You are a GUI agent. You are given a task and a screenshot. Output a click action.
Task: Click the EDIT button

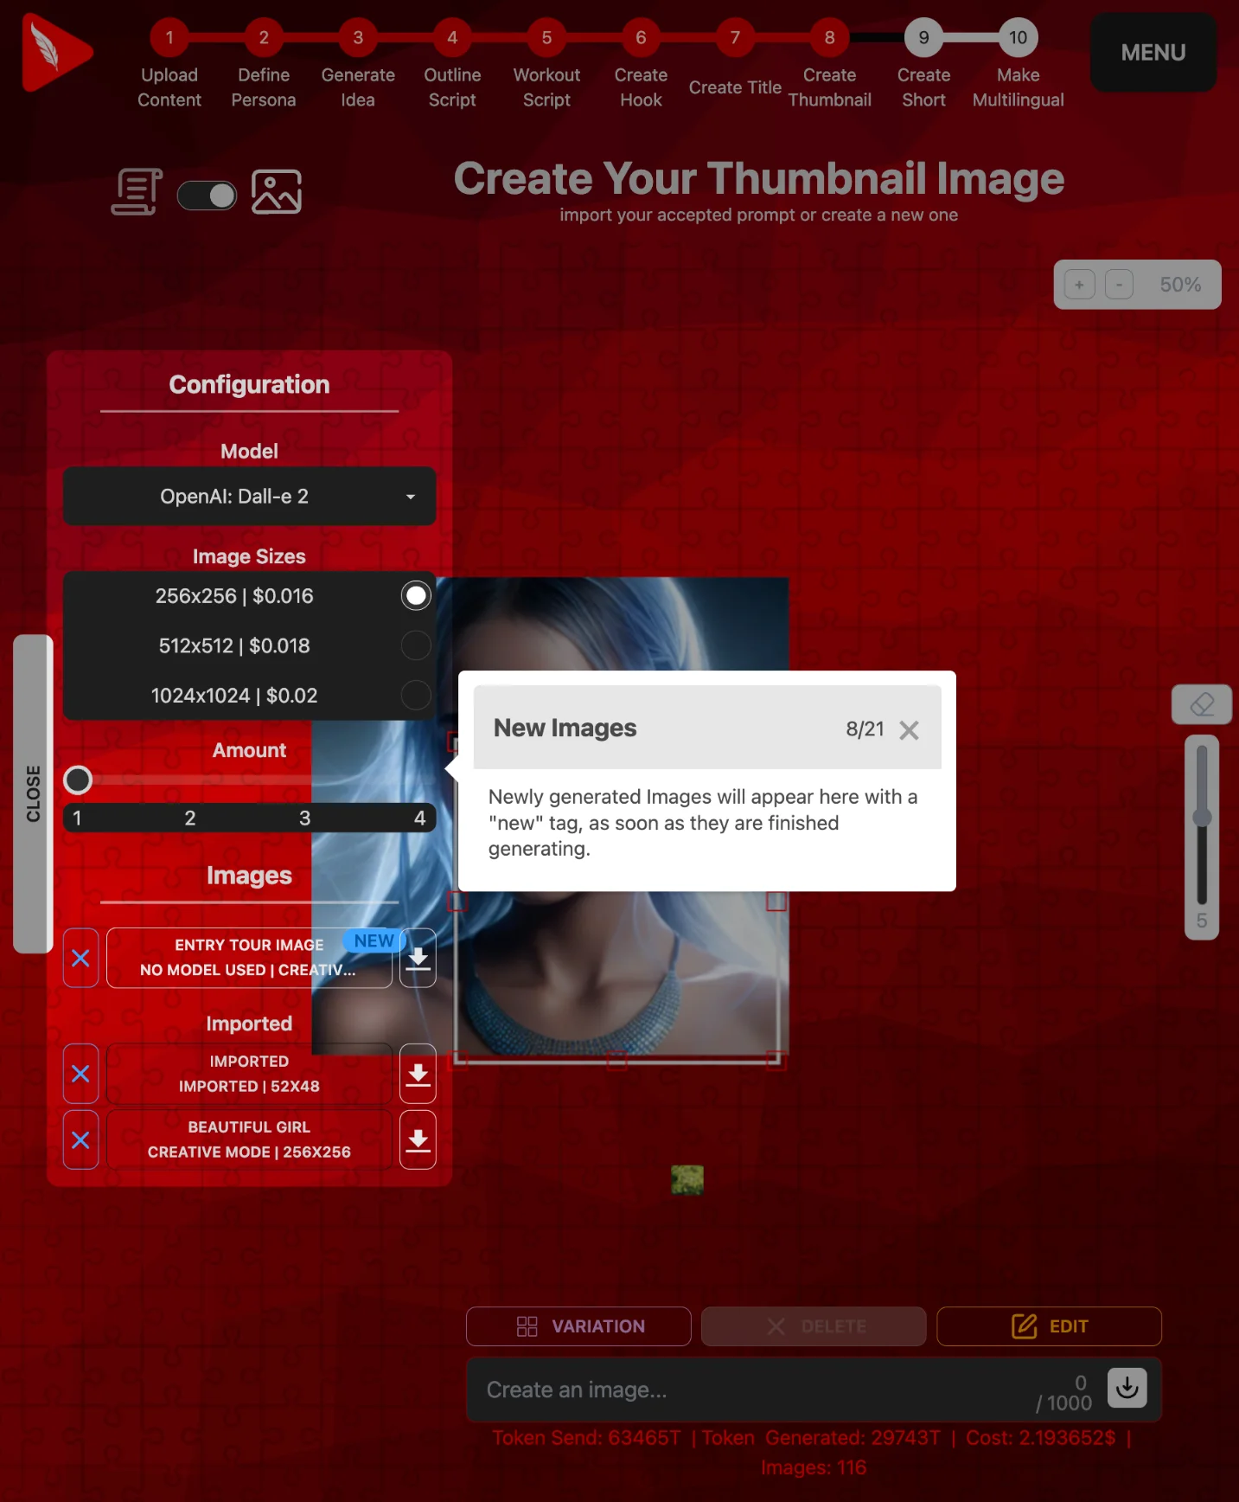tap(1049, 1326)
